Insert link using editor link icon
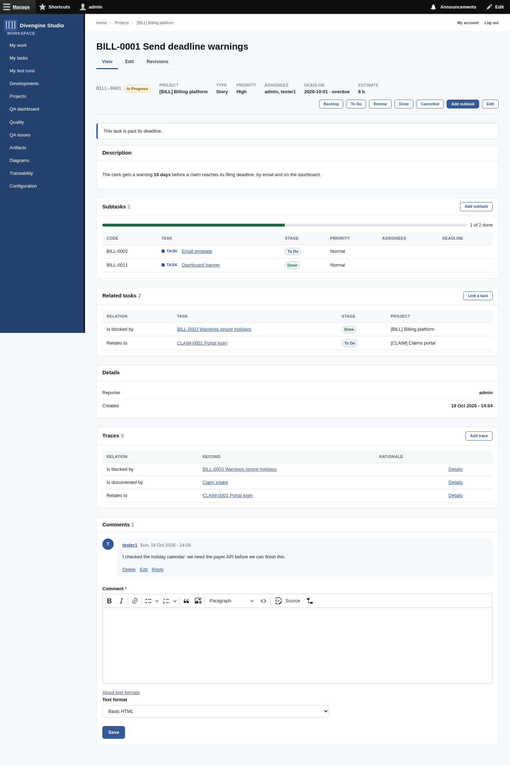 click(135, 601)
